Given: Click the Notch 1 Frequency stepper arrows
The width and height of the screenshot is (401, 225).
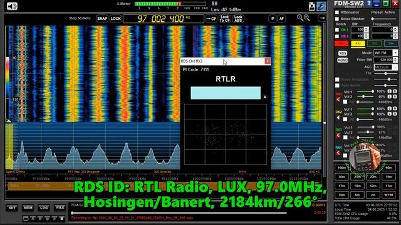Looking at the screenshot, I should [395, 29].
